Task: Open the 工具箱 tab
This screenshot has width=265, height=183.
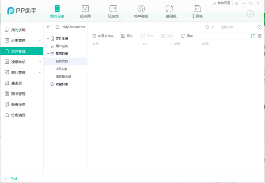Action: (x=197, y=11)
